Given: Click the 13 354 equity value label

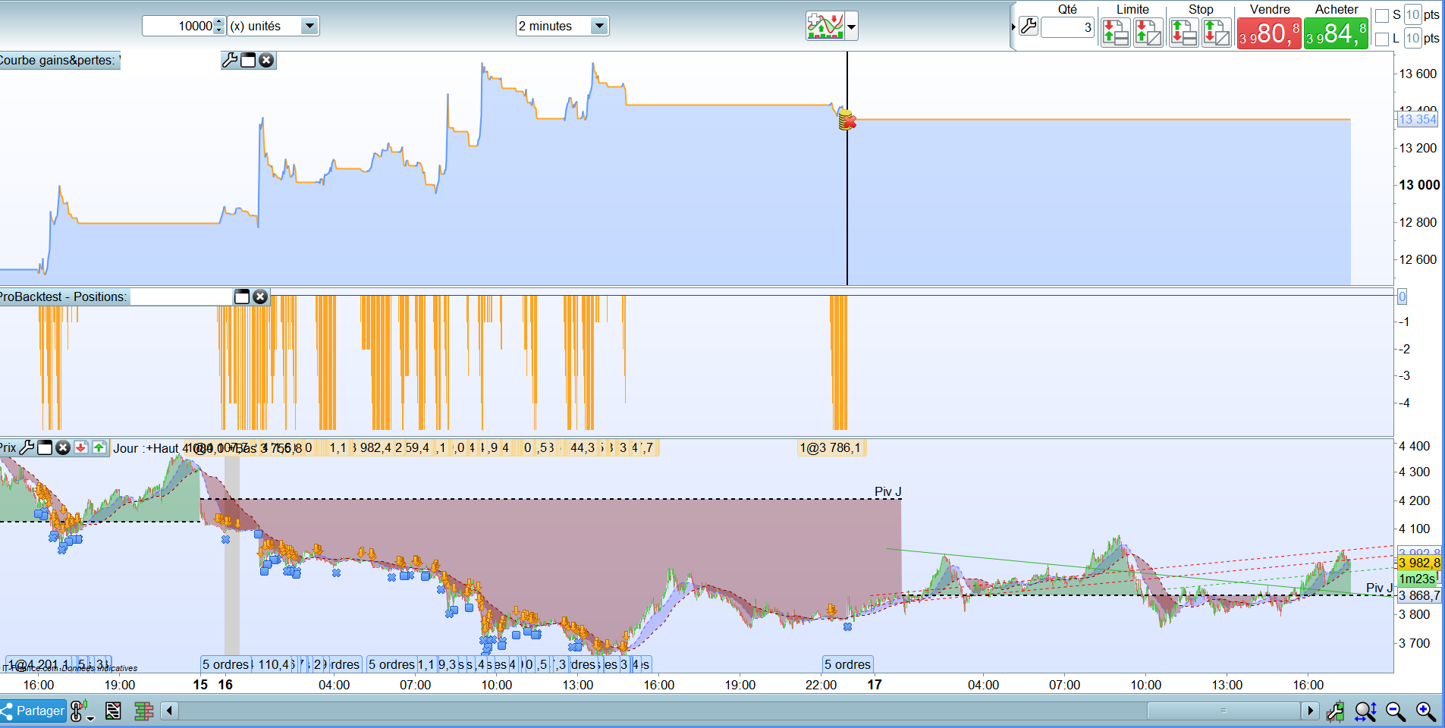Looking at the screenshot, I should (1418, 119).
